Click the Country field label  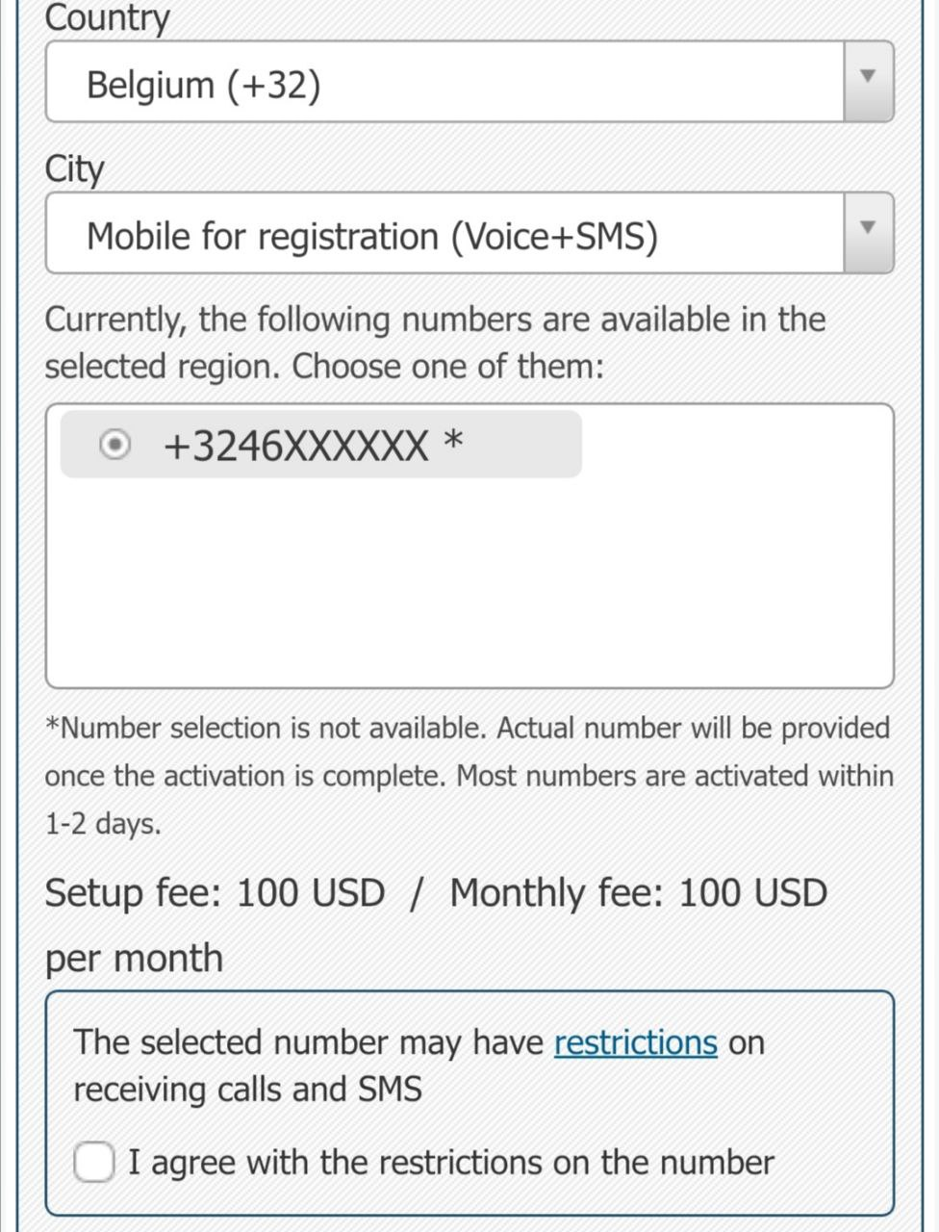point(107,17)
